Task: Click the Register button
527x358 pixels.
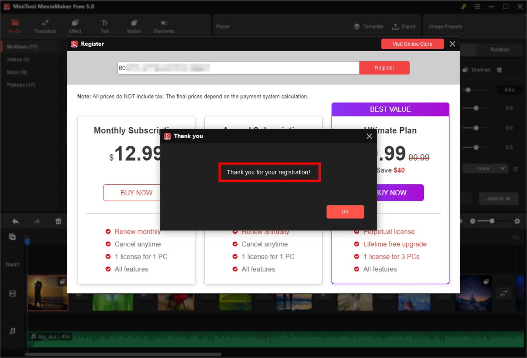Action: (x=384, y=68)
